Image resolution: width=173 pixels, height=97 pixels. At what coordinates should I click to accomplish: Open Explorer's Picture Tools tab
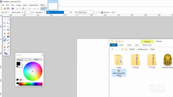coord(147,45)
